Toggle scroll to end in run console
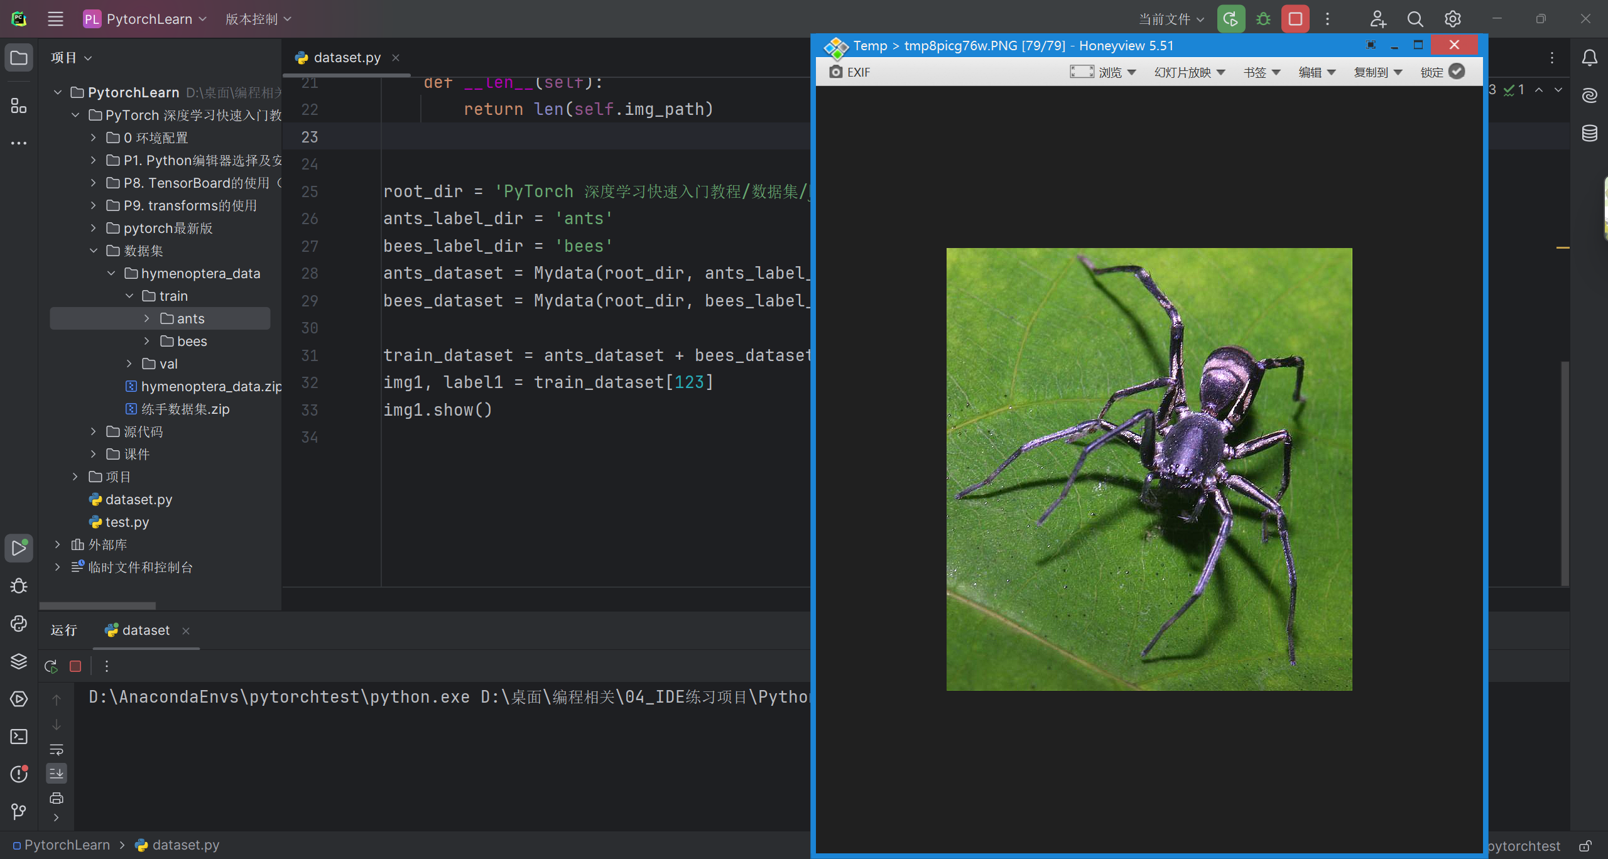 click(57, 774)
